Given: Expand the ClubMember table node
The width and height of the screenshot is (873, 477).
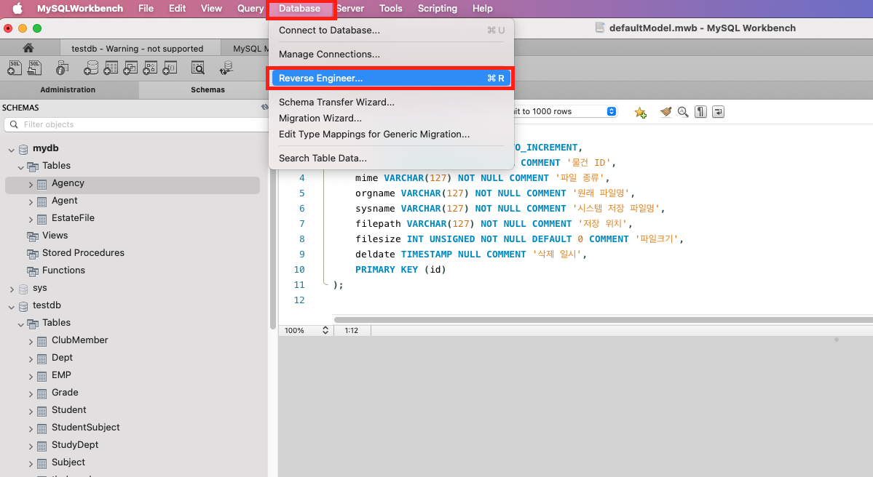Looking at the screenshot, I should point(31,341).
